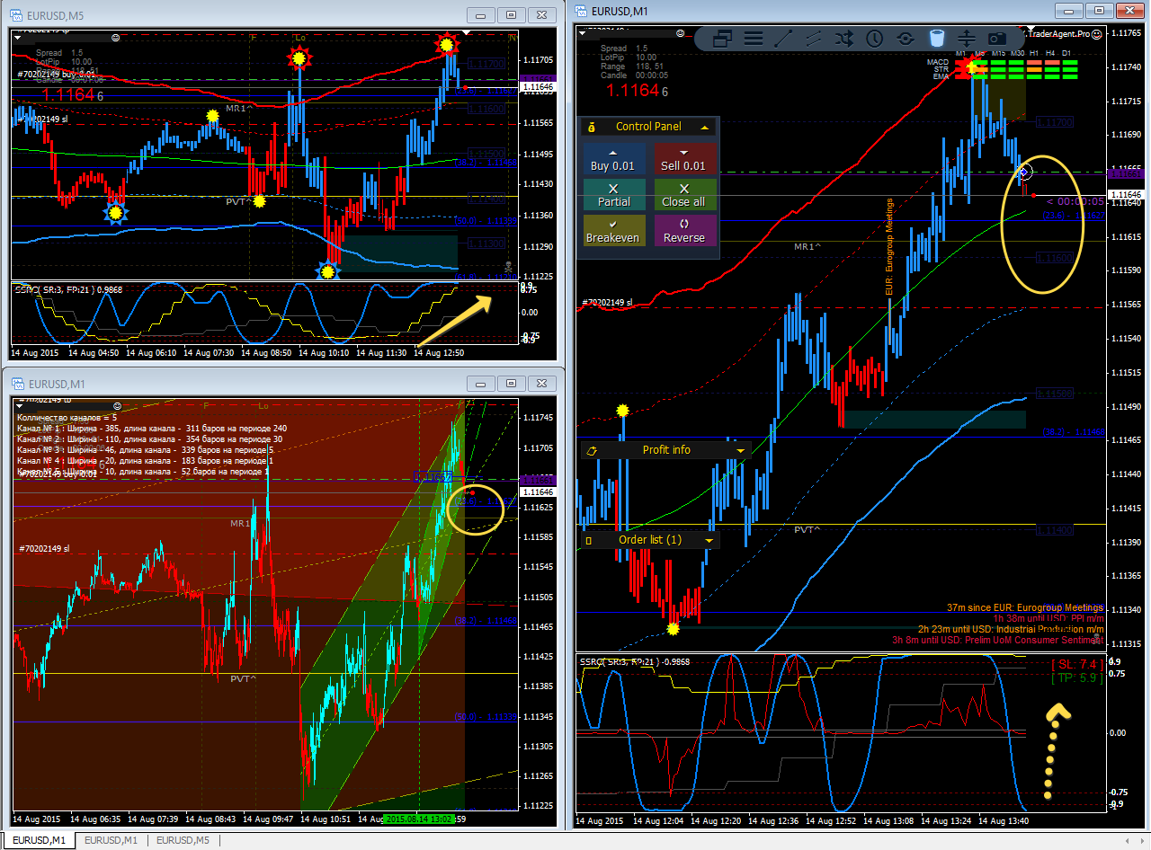
Task: Click chart icon in bottom-left EURUSD,M1 title bar
Action: [x=17, y=384]
